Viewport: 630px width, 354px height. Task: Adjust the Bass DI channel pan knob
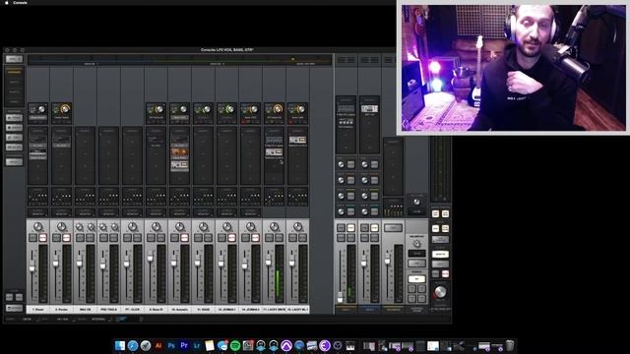pos(156,227)
